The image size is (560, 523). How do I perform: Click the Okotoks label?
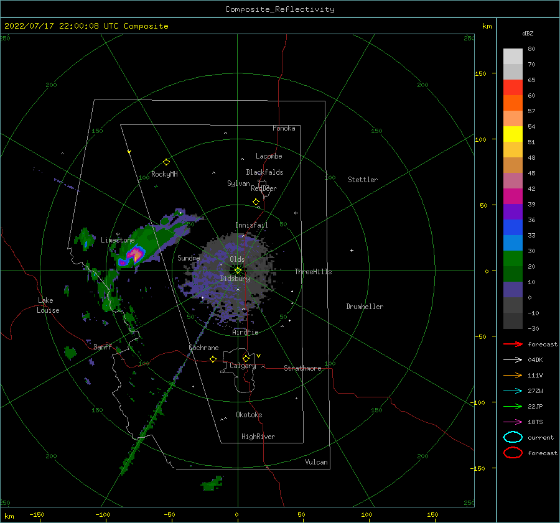point(249,415)
